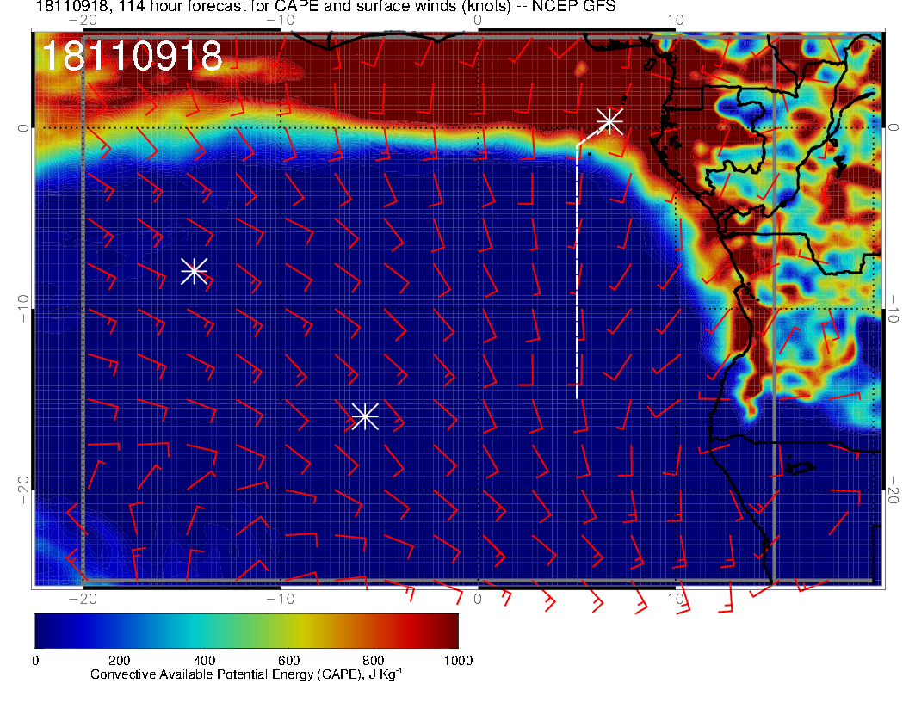Click the colorbar label 200

click(120, 661)
